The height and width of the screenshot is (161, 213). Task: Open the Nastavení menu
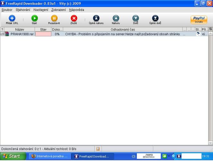[41, 10]
